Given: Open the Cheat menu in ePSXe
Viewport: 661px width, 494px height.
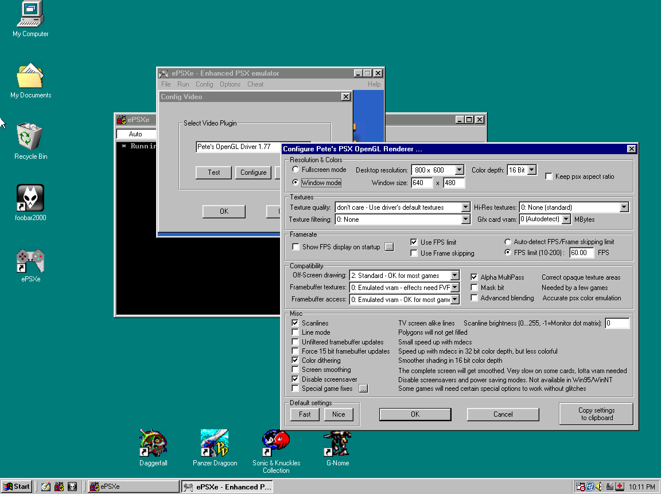Looking at the screenshot, I should (x=255, y=84).
